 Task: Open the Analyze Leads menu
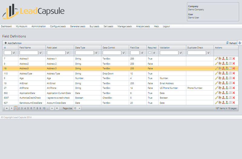pos(143,26)
